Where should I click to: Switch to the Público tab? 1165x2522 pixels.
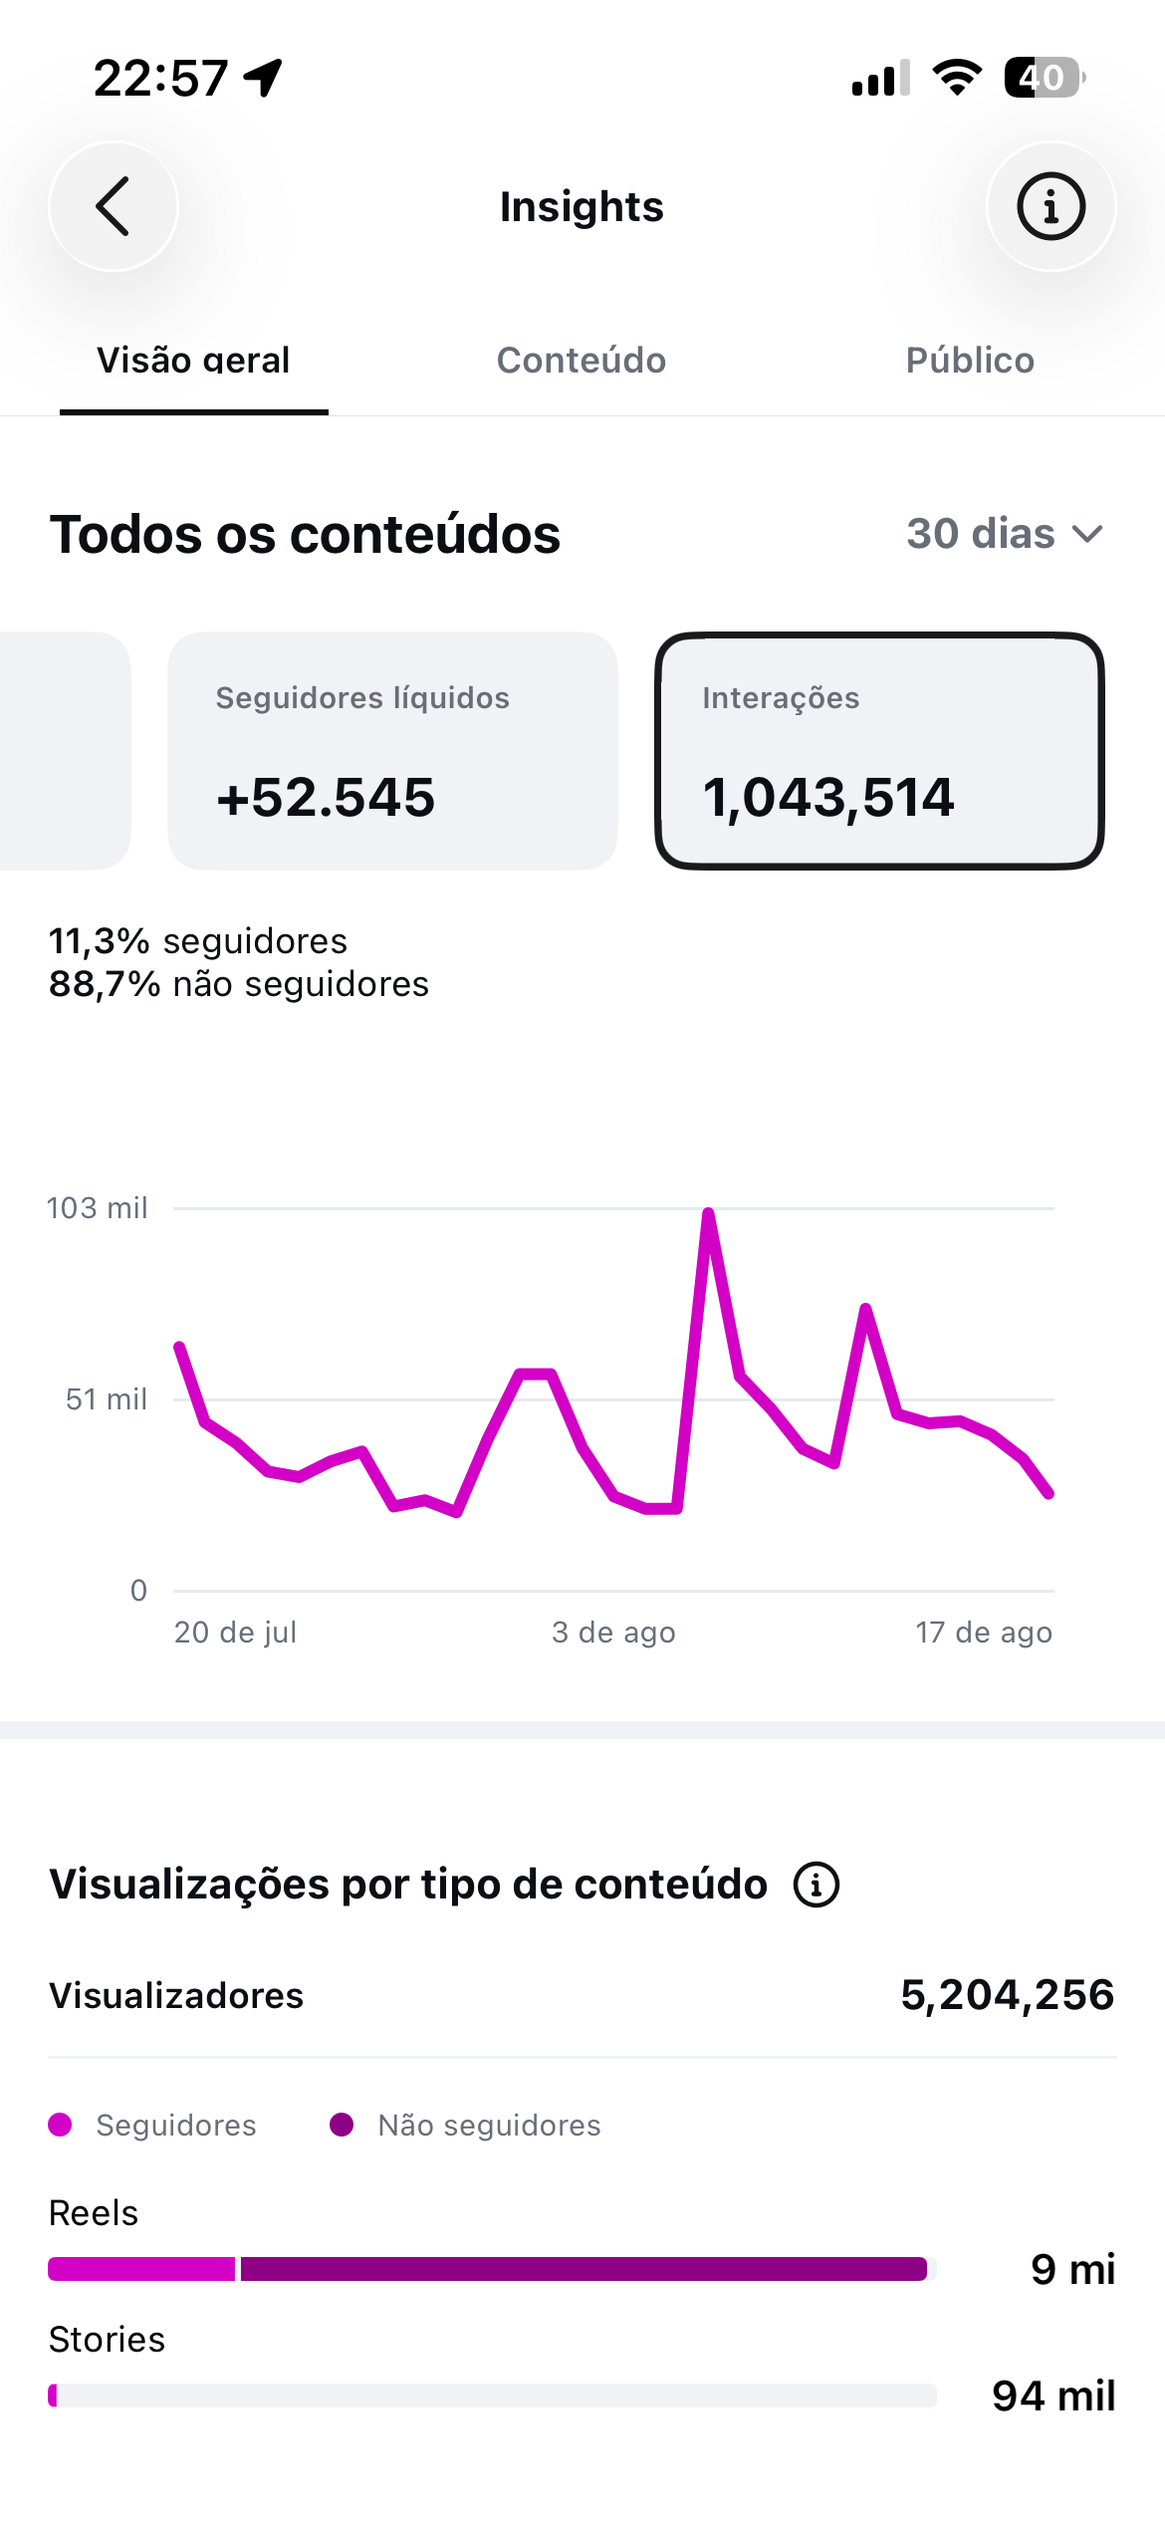[970, 361]
